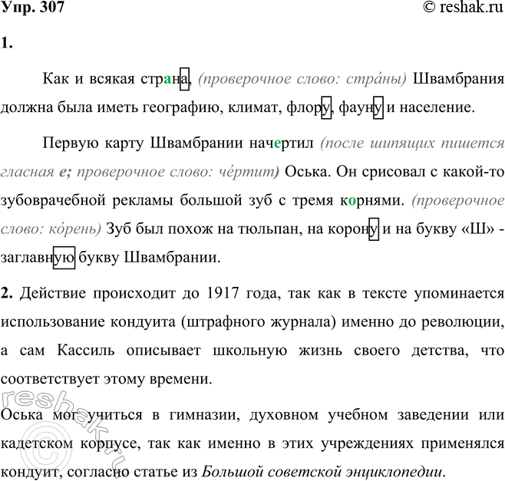The image size is (505, 481).
Task: Select the boxed ending of "фауну"
Action: (x=378, y=107)
